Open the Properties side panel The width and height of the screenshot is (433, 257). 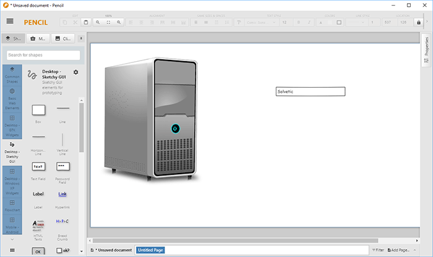coord(427,50)
